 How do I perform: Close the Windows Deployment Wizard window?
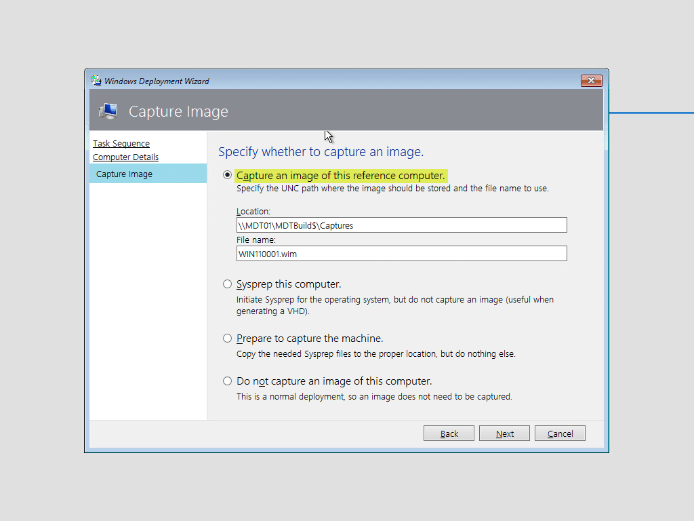(x=591, y=80)
